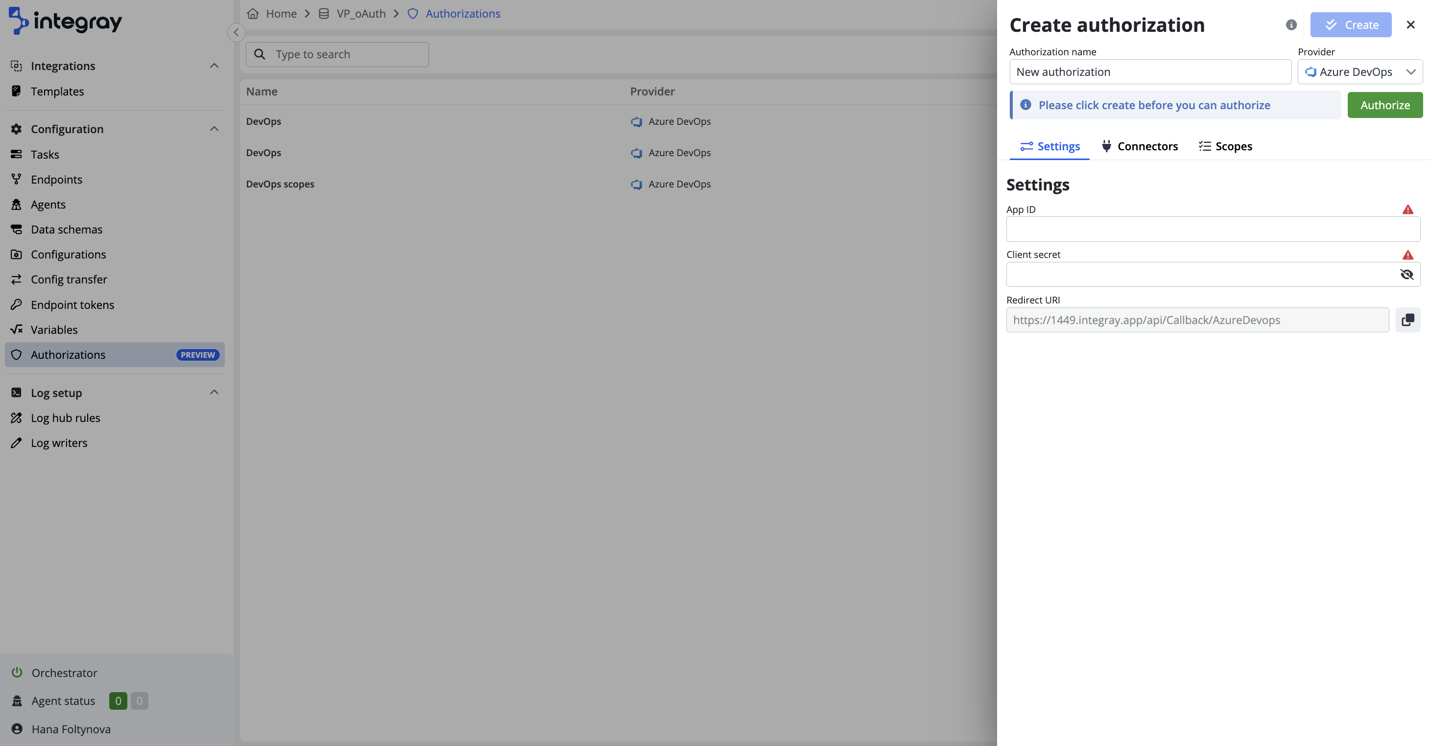The height and width of the screenshot is (746, 1430).
Task: Copy the Redirect URI to clipboard
Action: [1408, 320]
